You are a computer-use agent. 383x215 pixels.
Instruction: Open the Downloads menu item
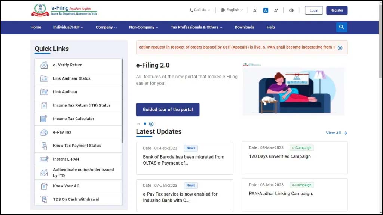[245, 27]
